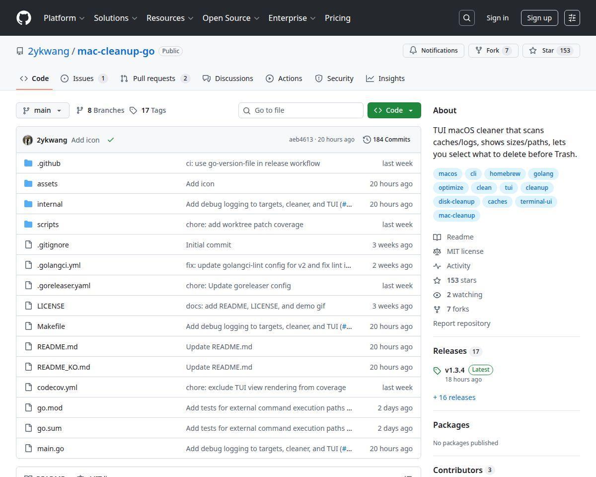The width and height of the screenshot is (596, 477).
Task: Click the scale icon beside MIT license
Action: [x=437, y=251]
